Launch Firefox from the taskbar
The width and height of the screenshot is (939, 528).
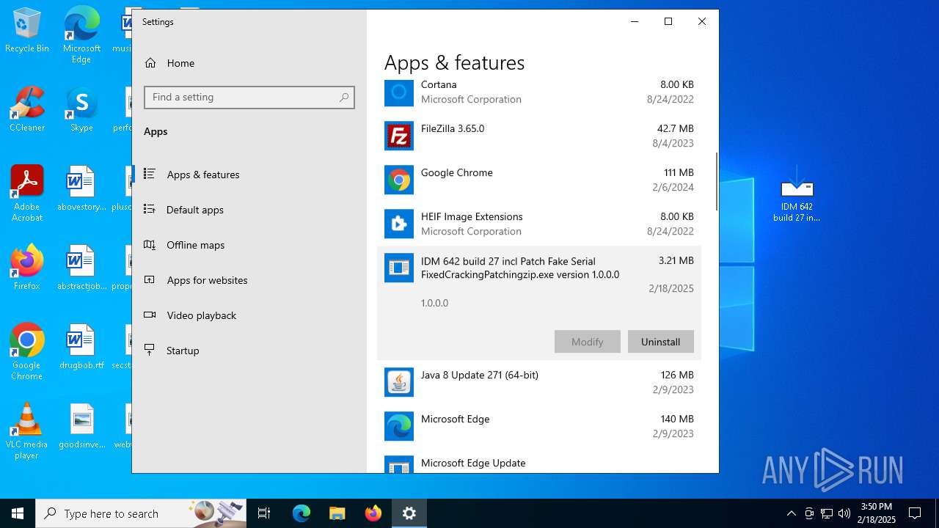tap(373, 513)
